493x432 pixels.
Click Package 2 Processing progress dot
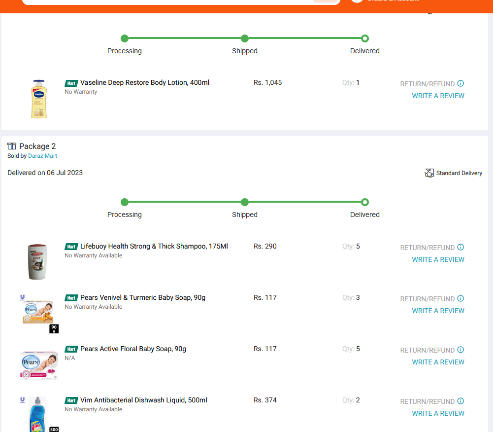[125, 202]
